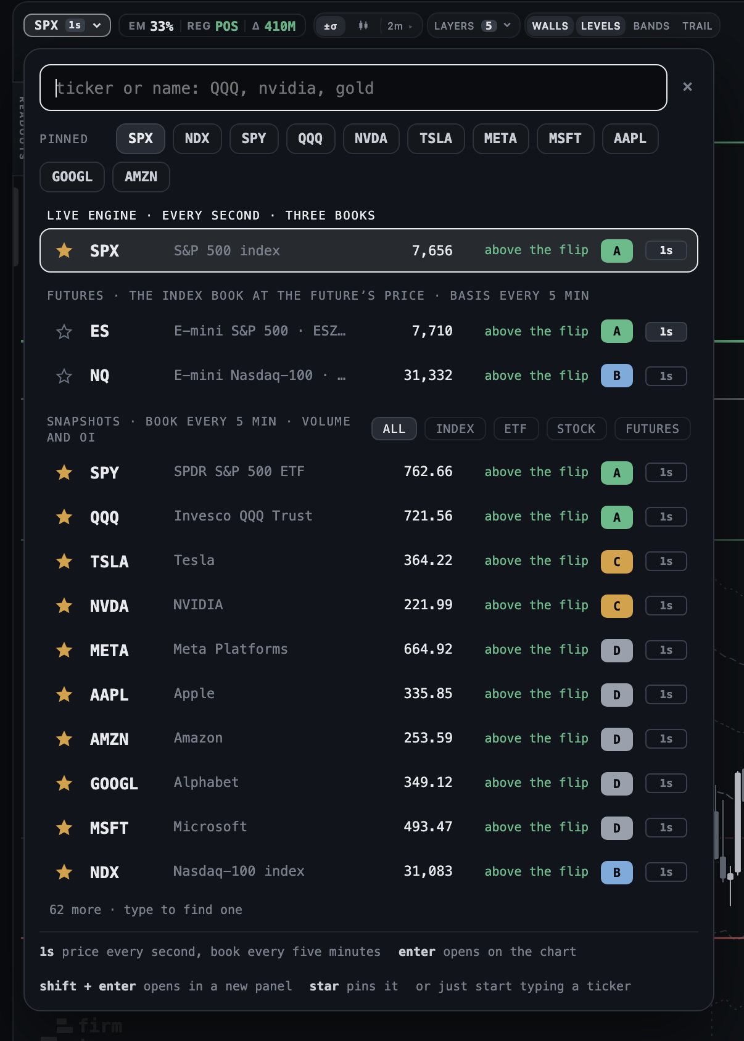Choose the pinned META chip

[501, 139]
